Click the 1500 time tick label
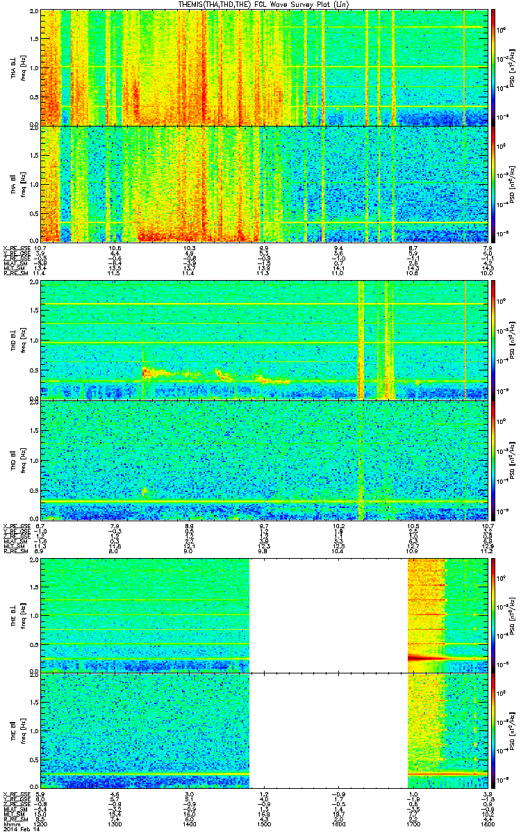This screenshot has height=834, width=521. point(263,823)
